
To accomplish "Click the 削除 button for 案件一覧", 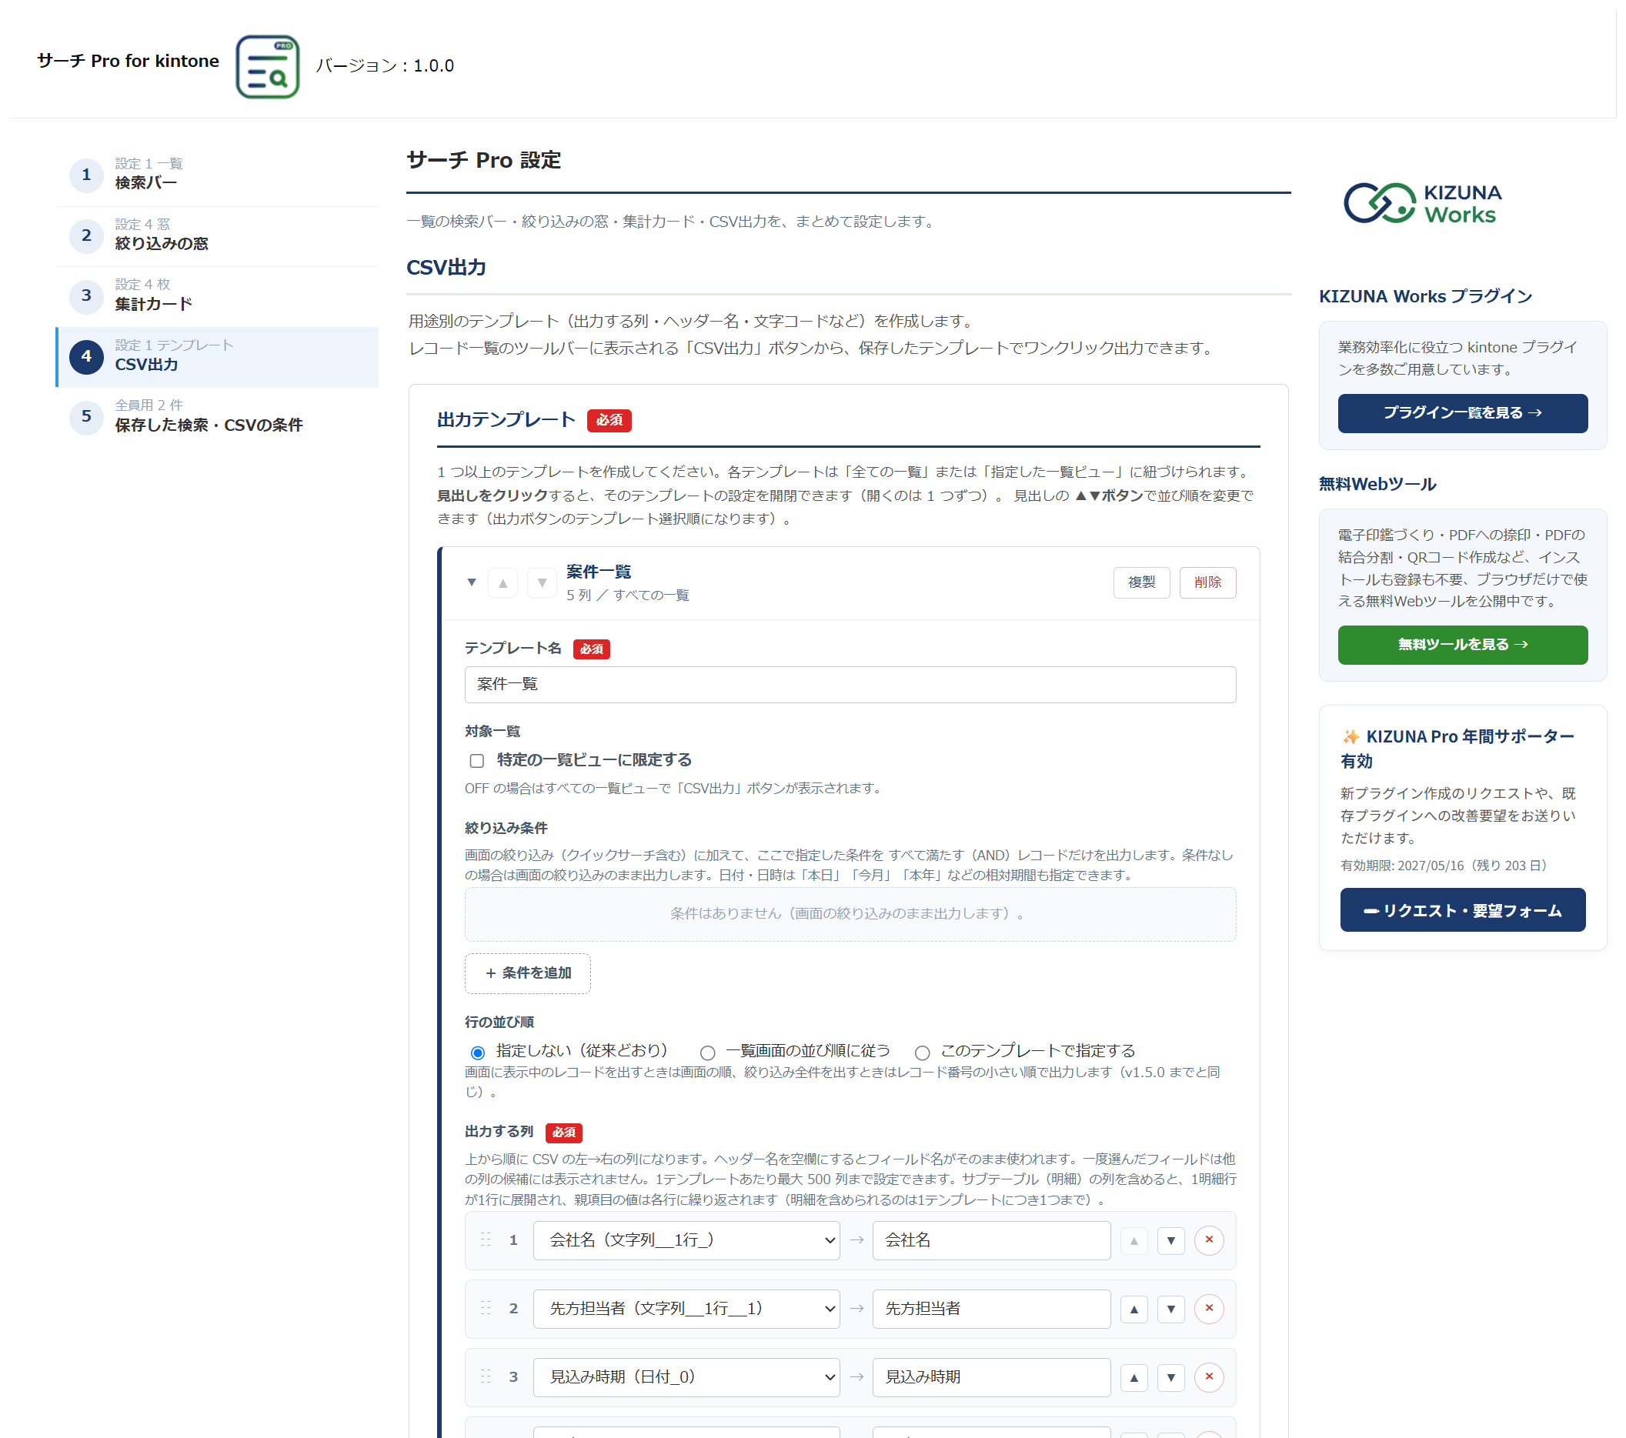I will pos(1207,582).
